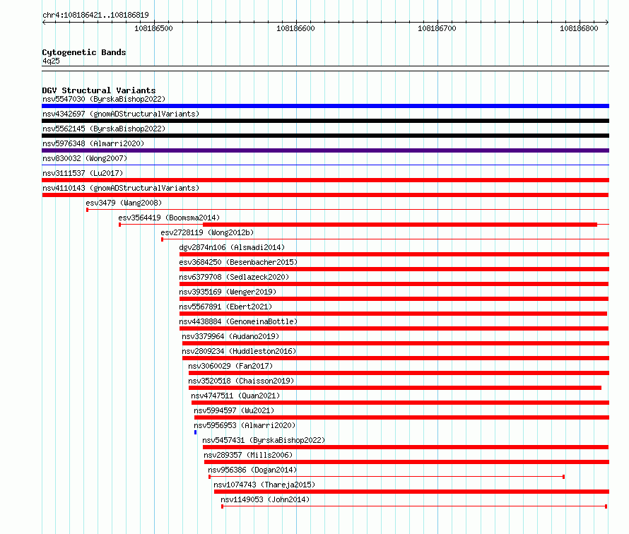Click the thin blue line under nsv830032

click(325, 165)
